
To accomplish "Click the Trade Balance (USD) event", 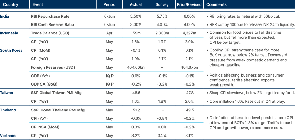I will click(x=50, y=33).
